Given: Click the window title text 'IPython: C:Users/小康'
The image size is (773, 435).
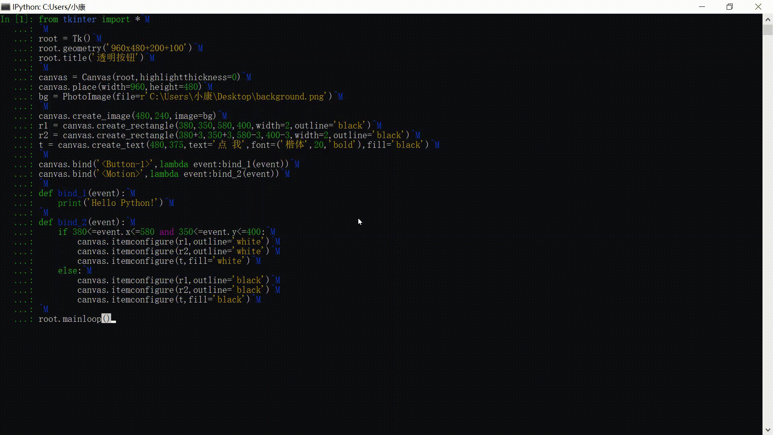Looking at the screenshot, I should 49,7.
